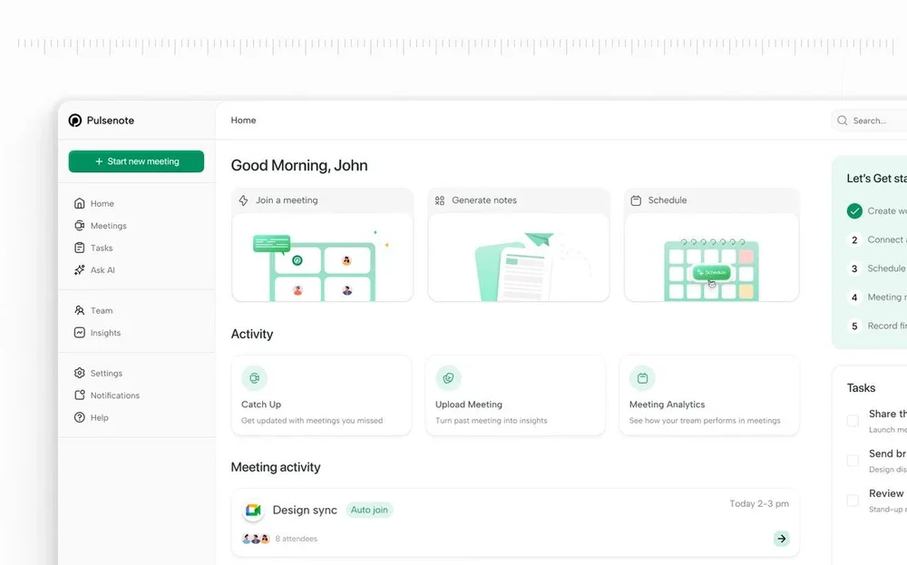This screenshot has width=907, height=565.
Task: Open the Meeting Analytics card title
Action: click(x=667, y=404)
